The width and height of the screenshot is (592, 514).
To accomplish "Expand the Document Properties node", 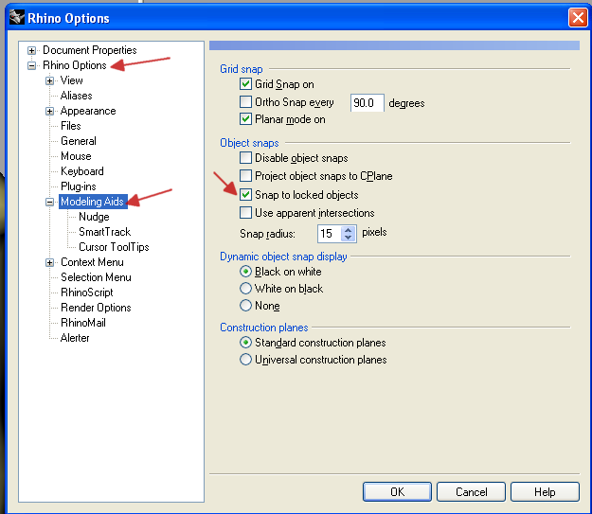I will click(31, 50).
